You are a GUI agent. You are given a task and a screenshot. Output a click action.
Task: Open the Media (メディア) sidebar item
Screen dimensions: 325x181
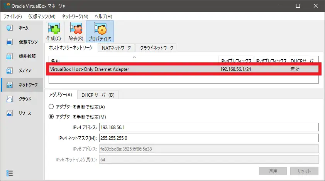tap(22, 70)
